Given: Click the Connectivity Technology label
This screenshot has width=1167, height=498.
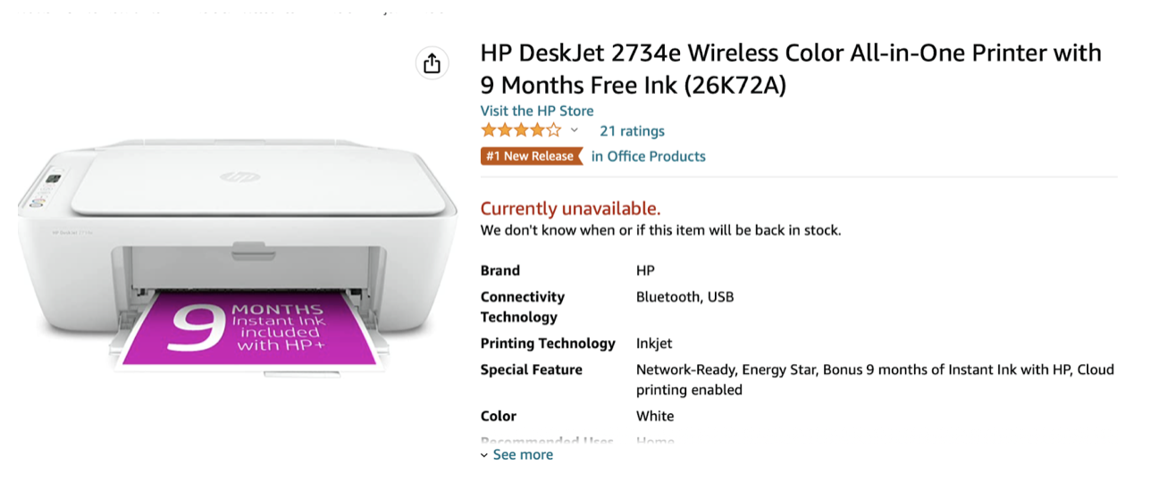Looking at the screenshot, I should (x=523, y=307).
